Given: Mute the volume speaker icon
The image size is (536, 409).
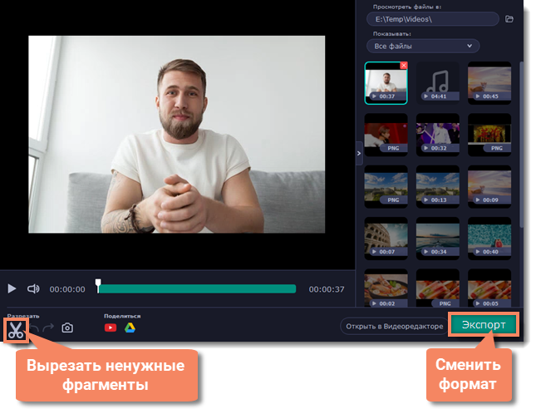Looking at the screenshot, I should pos(34,288).
